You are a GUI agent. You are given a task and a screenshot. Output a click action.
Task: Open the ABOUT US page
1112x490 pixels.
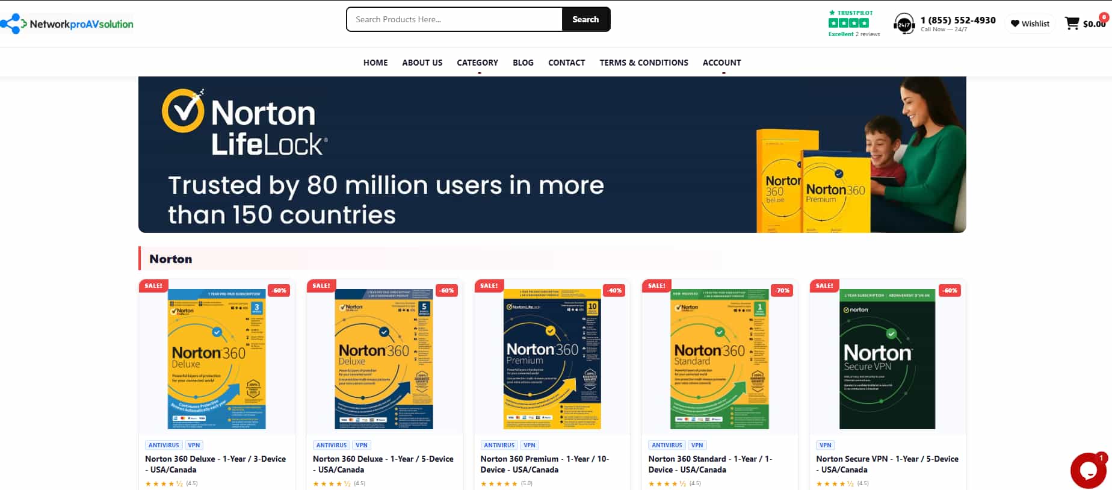point(422,63)
